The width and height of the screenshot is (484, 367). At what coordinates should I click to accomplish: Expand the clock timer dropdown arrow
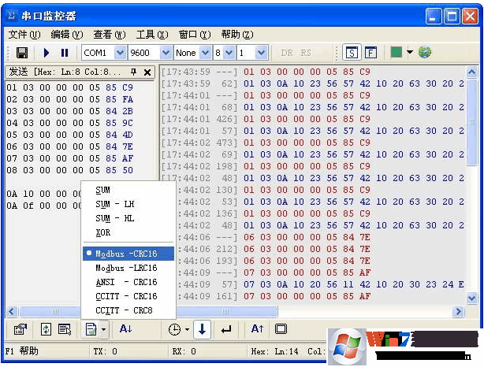(x=187, y=329)
